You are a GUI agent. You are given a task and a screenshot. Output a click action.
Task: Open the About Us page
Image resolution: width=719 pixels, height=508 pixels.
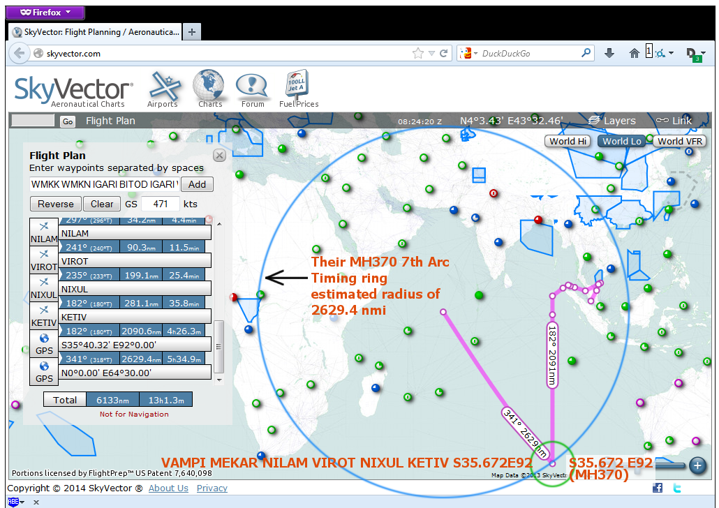click(x=168, y=488)
